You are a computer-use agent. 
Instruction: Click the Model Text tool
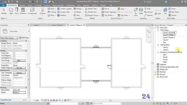coord(91,9)
